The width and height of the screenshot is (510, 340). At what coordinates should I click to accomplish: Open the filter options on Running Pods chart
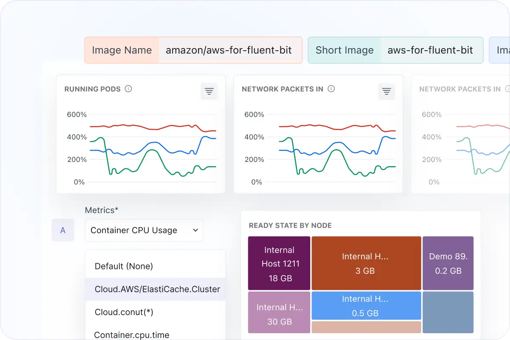[209, 91]
